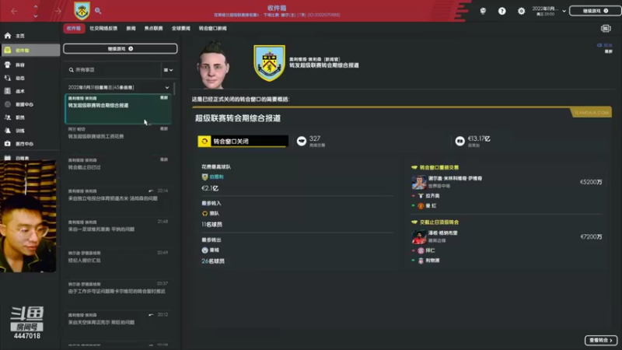
Task: Open the 训练 training cone icon
Action: 8,131
